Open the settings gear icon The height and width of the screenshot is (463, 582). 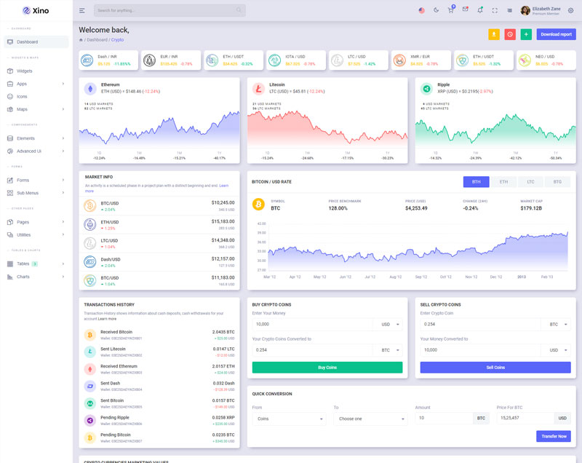(x=570, y=10)
